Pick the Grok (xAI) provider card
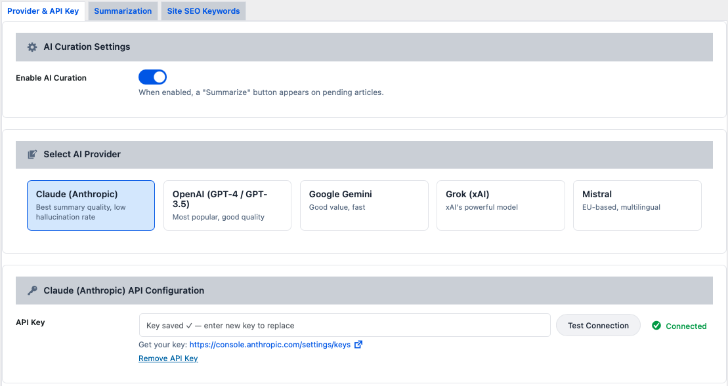 (x=500, y=205)
